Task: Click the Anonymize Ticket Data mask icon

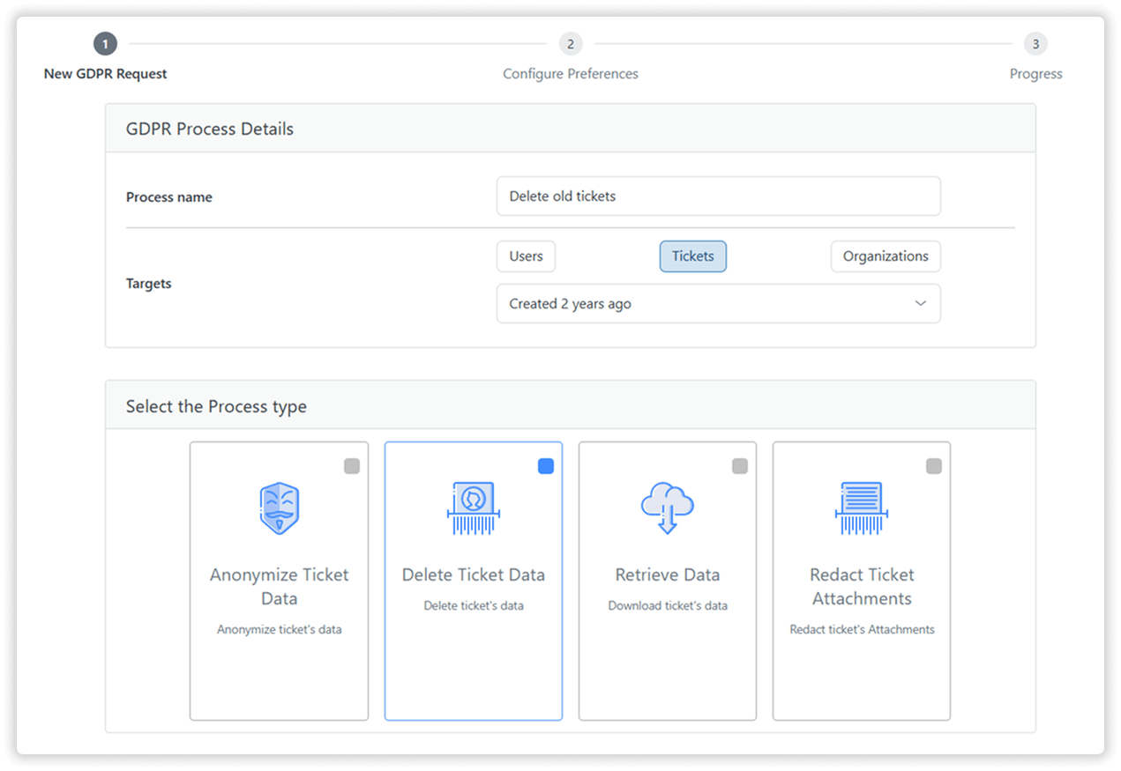Action: (x=279, y=508)
